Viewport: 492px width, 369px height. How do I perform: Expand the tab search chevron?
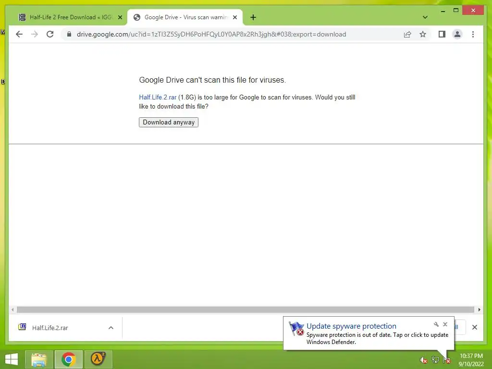pyautogui.click(x=425, y=17)
